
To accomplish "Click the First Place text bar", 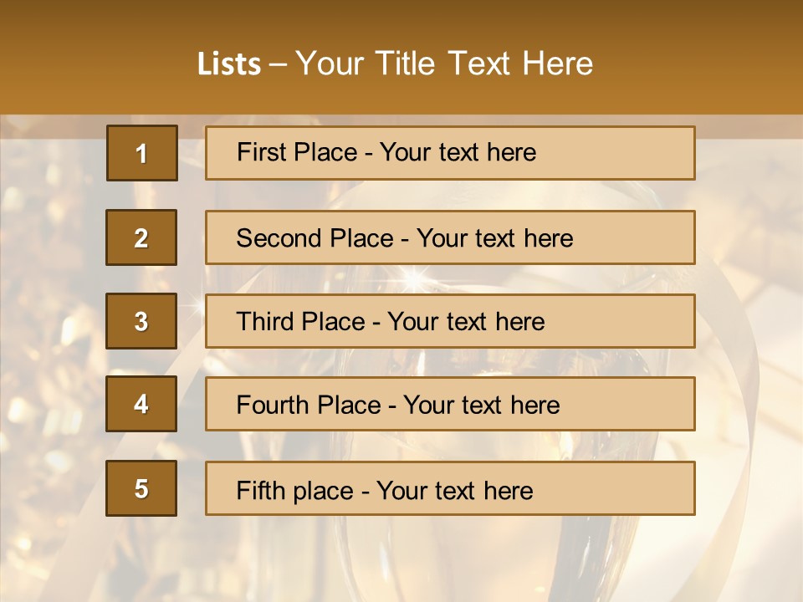I will tap(450, 153).
